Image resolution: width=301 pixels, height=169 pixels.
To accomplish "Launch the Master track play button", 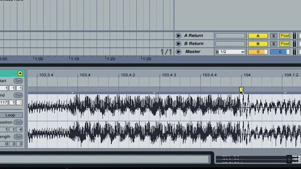I will tap(178, 52).
